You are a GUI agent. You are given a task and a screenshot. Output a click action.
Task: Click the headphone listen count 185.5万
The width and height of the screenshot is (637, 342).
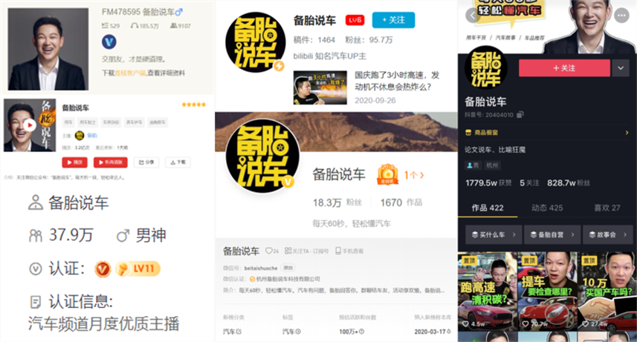145,26
